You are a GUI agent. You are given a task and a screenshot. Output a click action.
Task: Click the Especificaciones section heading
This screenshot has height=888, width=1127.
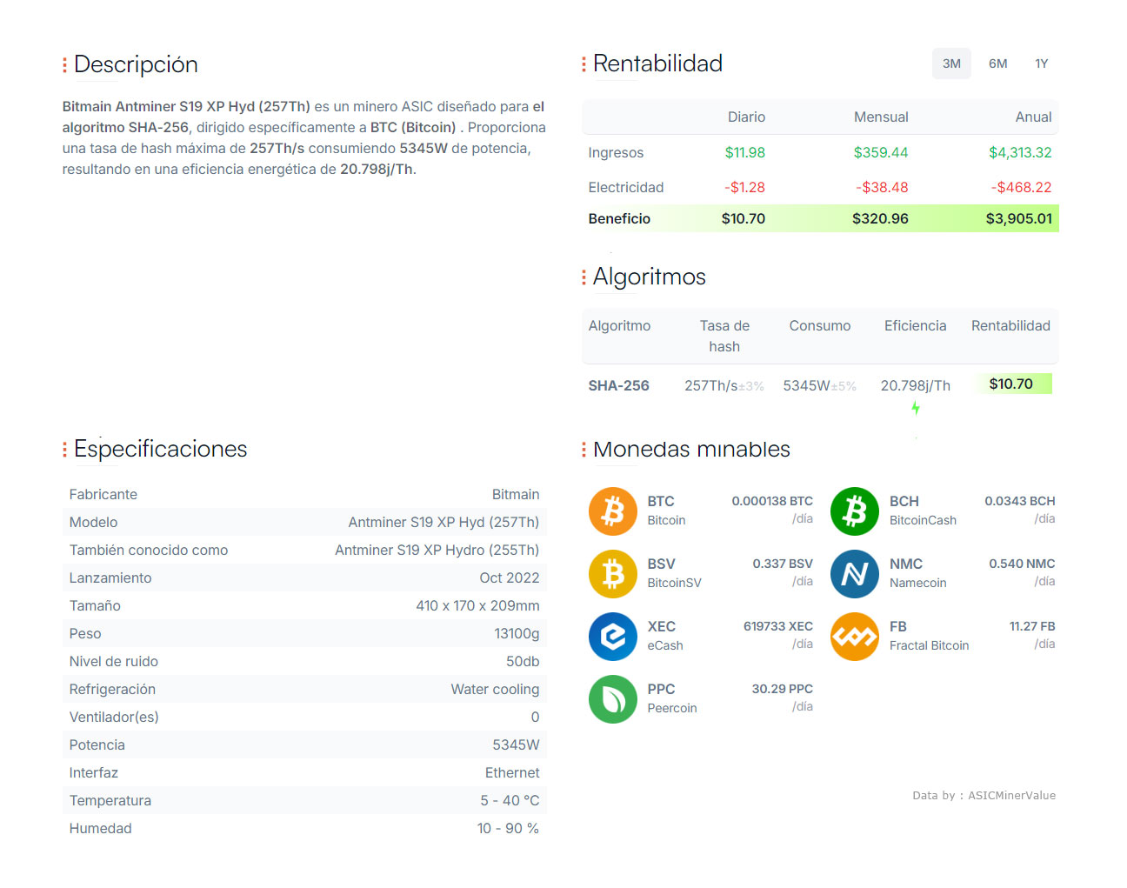(160, 449)
